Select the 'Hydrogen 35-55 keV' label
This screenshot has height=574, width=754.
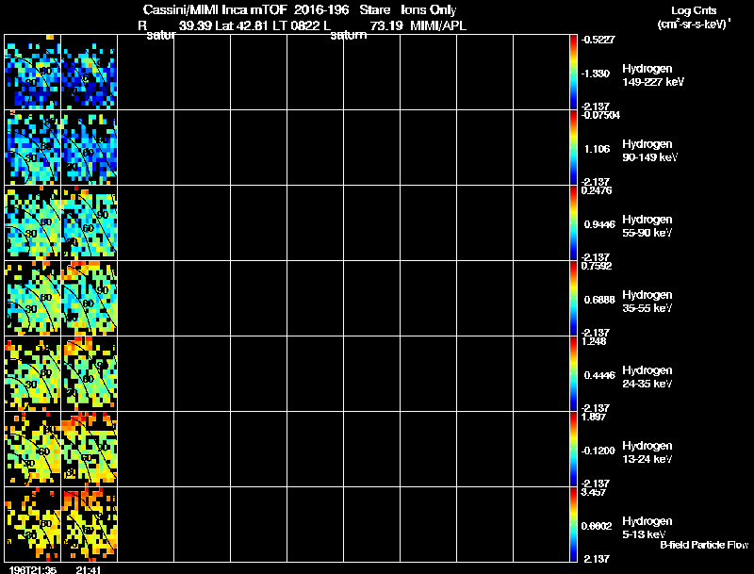(647, 302)
